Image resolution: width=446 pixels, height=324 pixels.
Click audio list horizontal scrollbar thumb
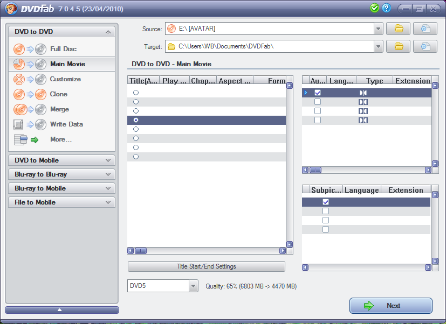click(315, 170)
